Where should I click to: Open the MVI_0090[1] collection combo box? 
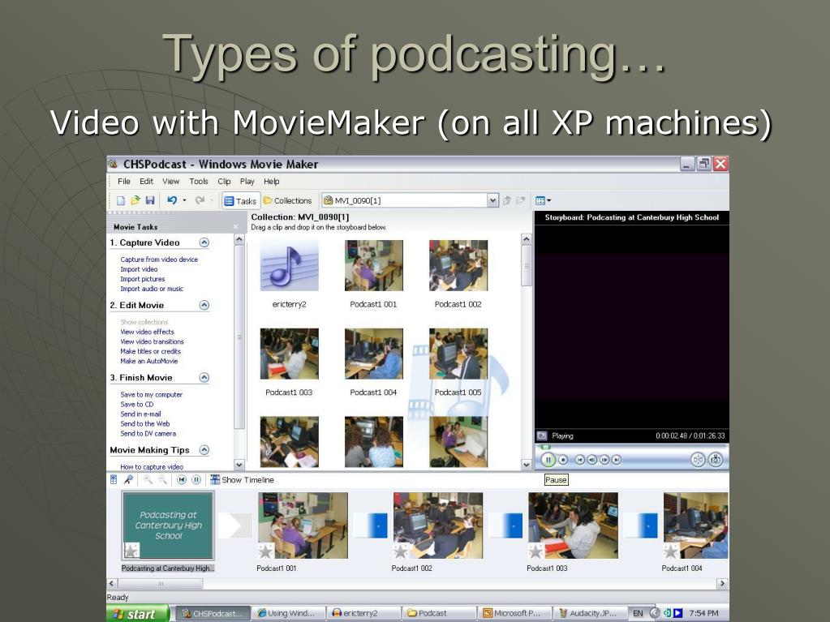click(411, 200)
